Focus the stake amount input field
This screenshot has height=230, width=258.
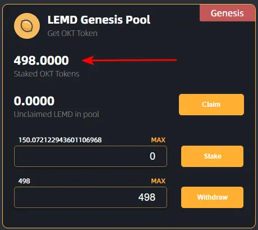point(90,156)
